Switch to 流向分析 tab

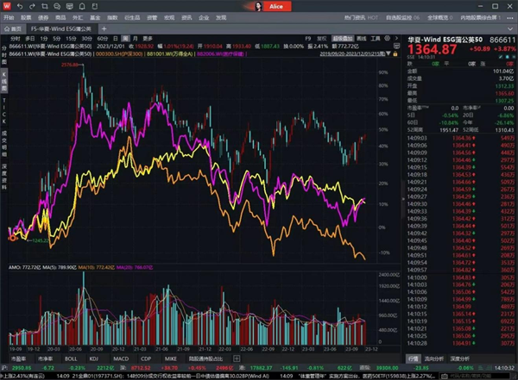[x=433, y=358]
